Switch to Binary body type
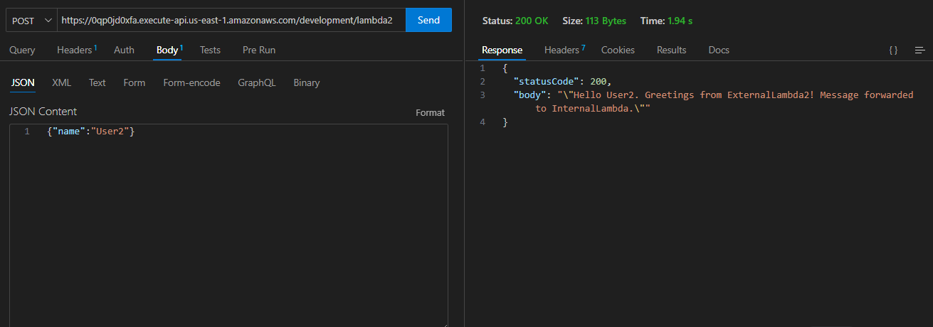The height and width of the screenshot is (327, 933). (x=306, y=82)
